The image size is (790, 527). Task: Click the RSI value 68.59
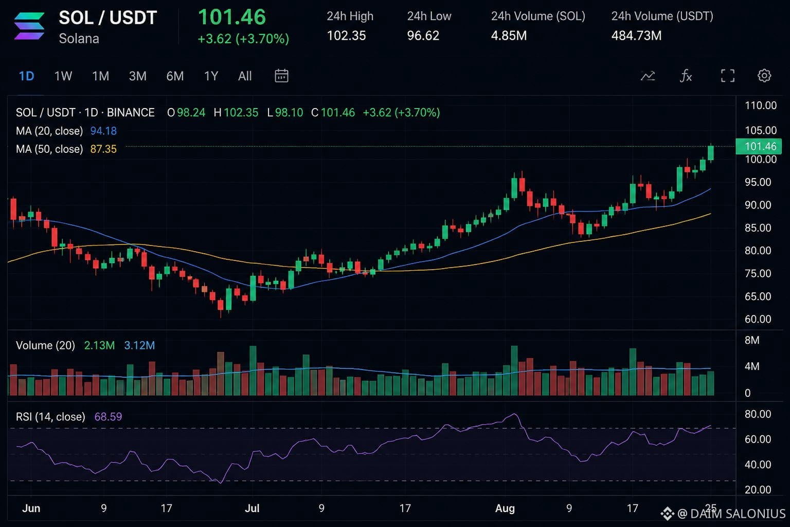point(108,417)
